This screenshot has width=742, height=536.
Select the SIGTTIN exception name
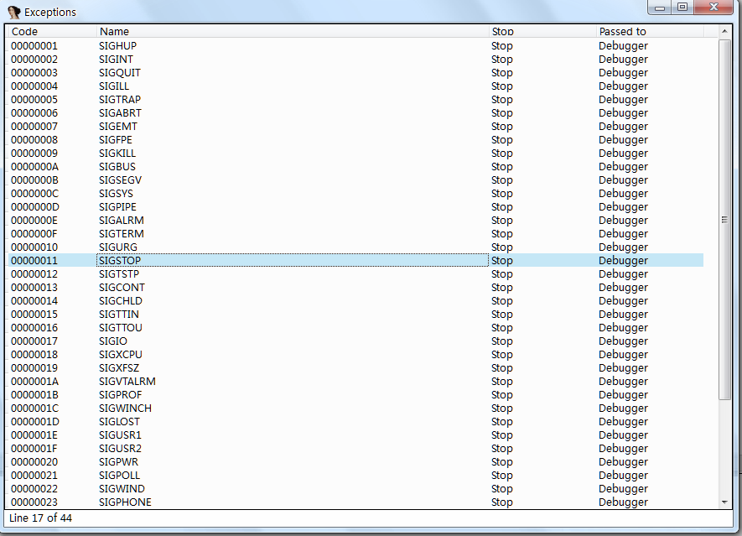[x=119, y=314]
